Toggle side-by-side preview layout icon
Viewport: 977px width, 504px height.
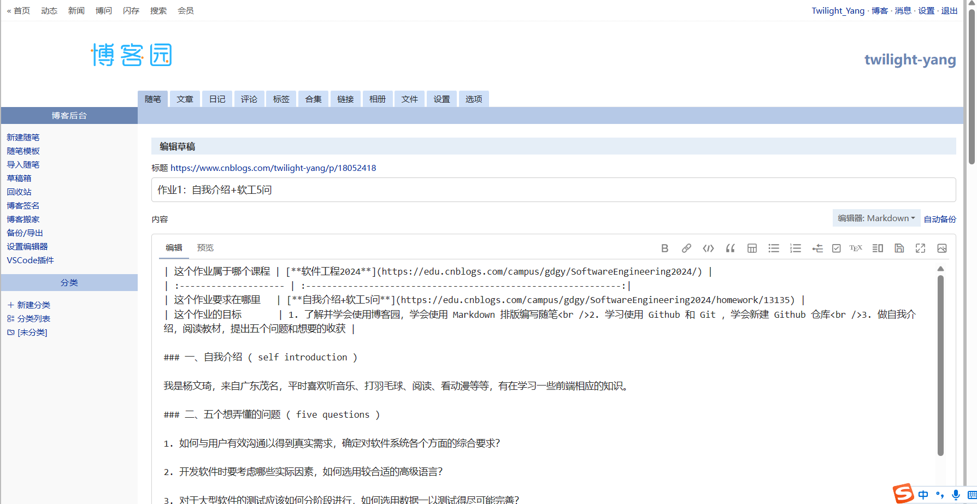point(878,248)
